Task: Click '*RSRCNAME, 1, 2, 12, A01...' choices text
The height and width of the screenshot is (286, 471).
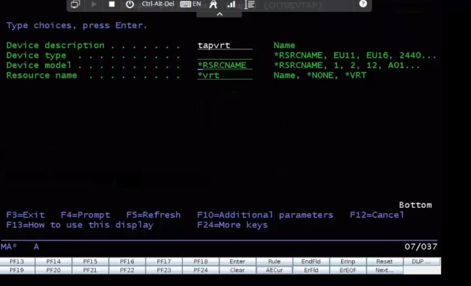Action: point(347,65)
